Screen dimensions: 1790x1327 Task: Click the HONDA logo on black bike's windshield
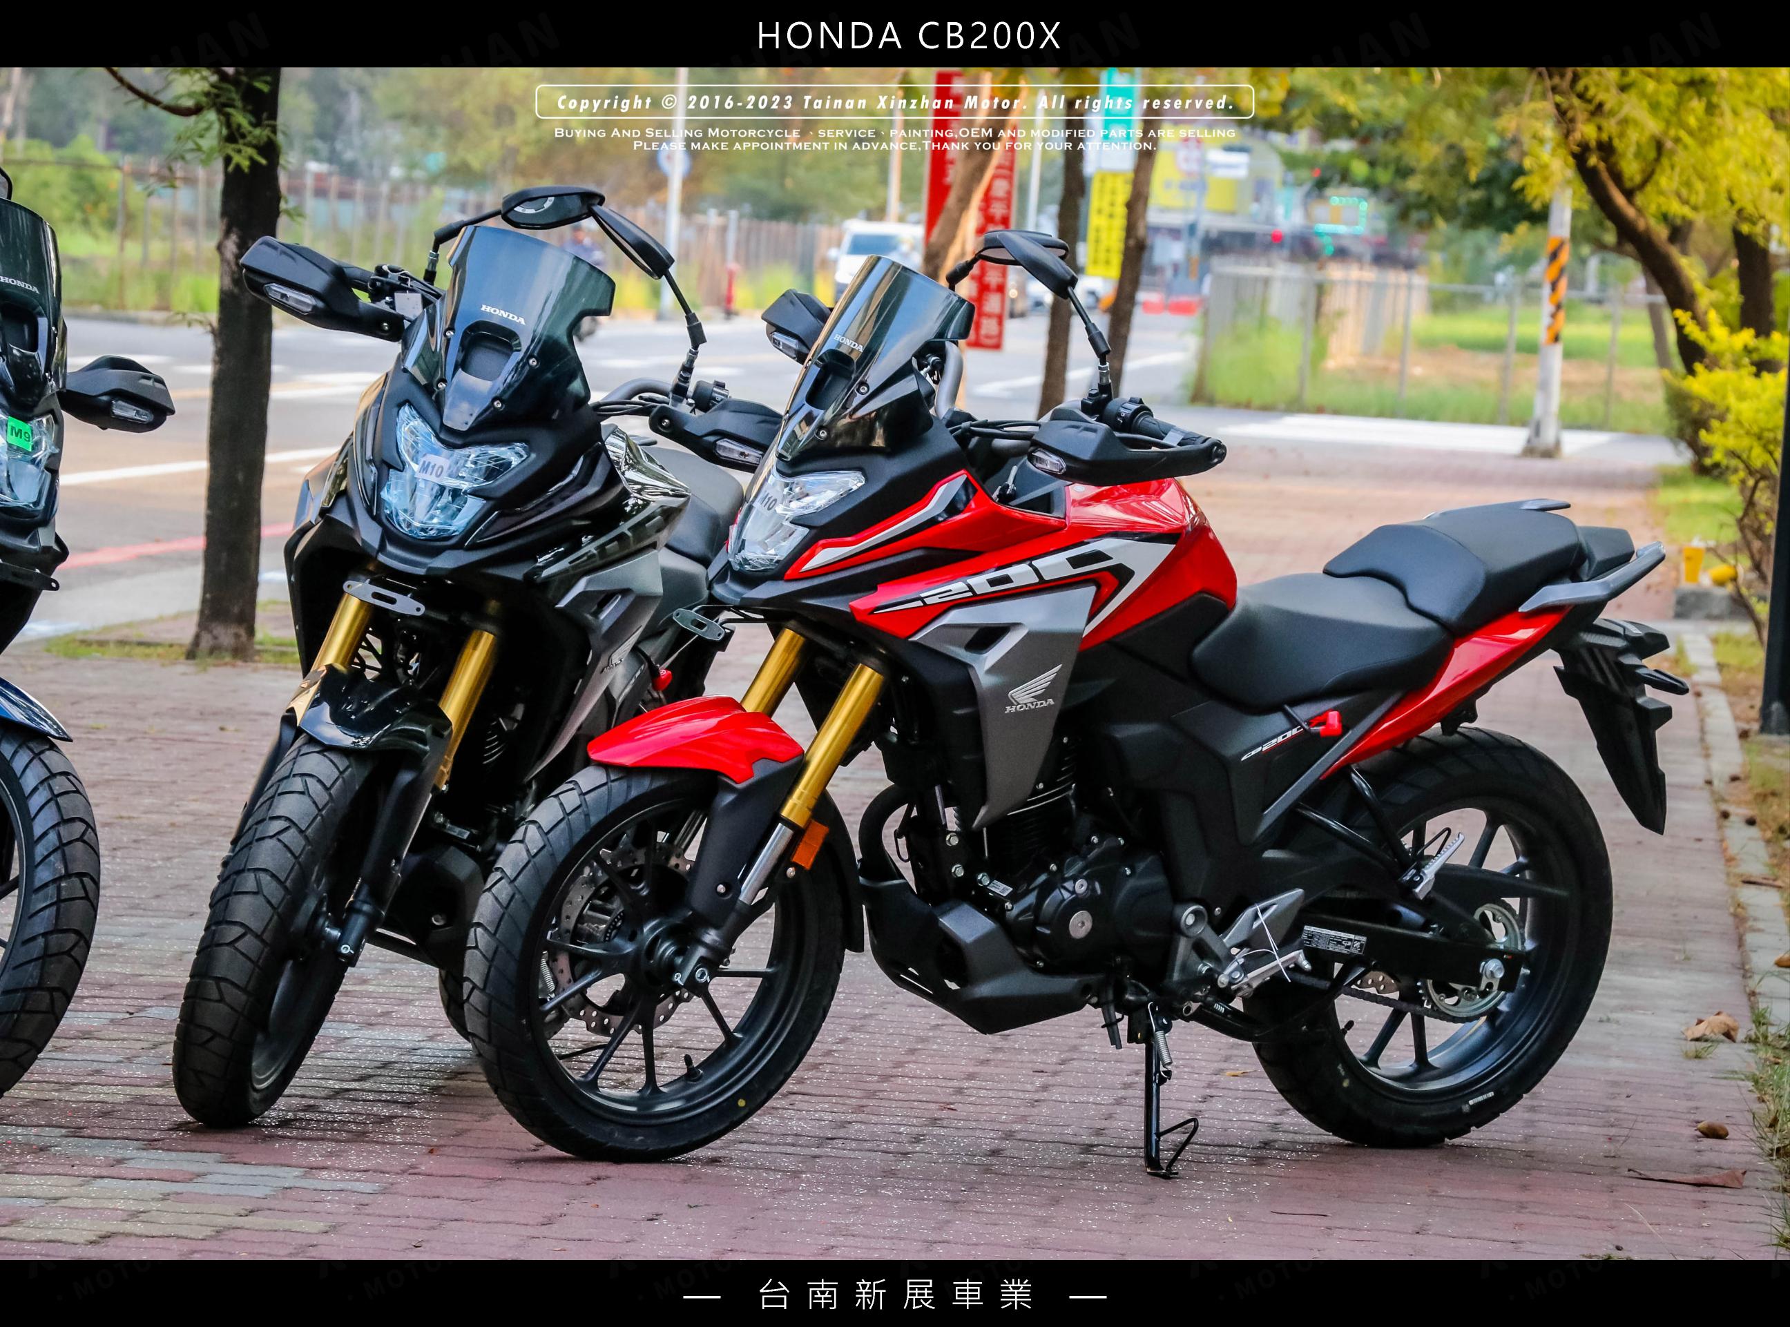pos(503,314)
